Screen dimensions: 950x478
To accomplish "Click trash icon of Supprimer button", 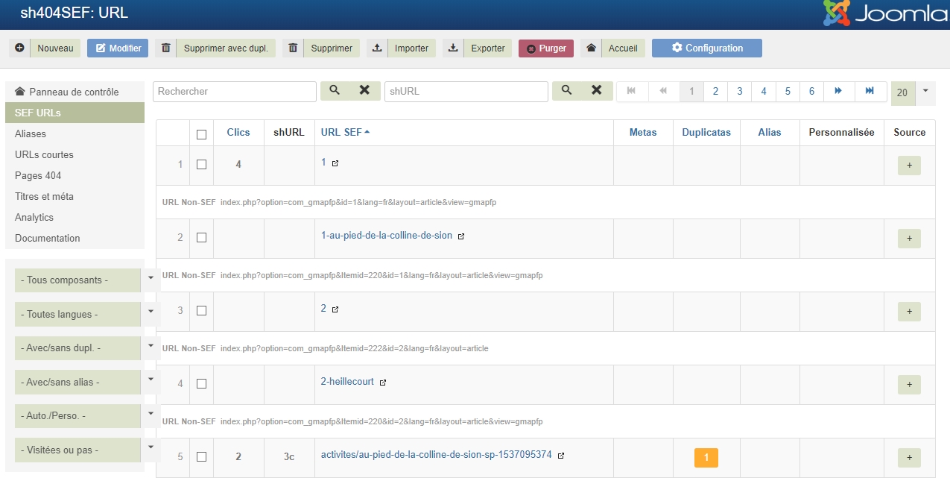I will point(293,48).
